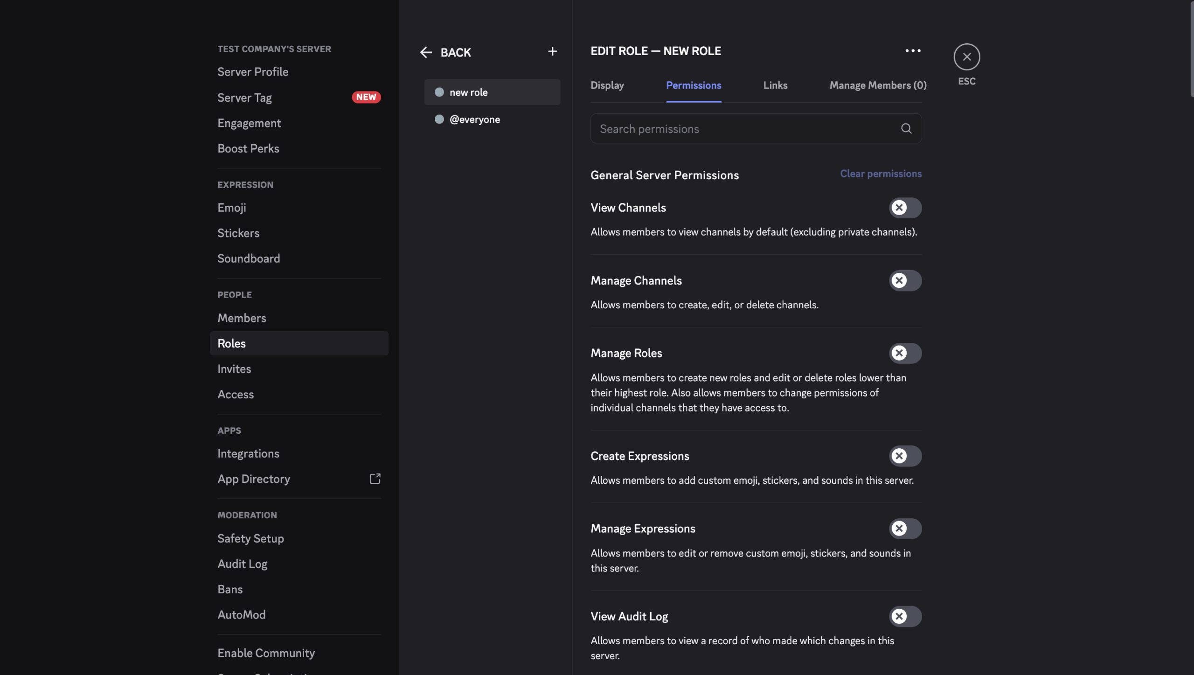The image size is (1194, 675).
Task: Open the Members page
Action: coord(299,318)
